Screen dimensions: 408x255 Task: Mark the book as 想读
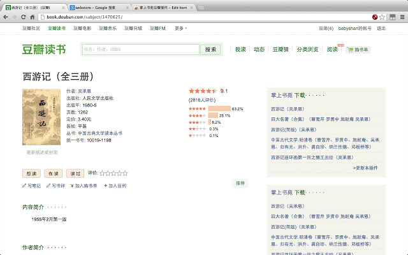(x=31, y=173)
